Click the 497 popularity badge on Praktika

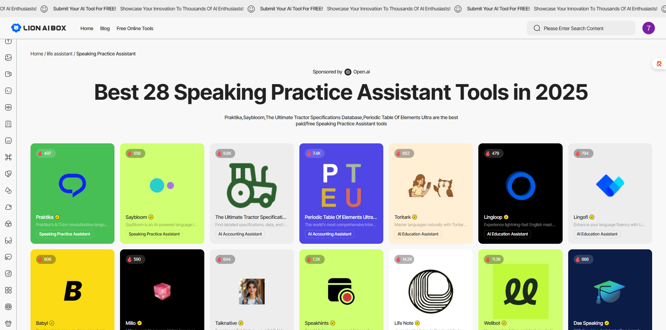[45, 153]
